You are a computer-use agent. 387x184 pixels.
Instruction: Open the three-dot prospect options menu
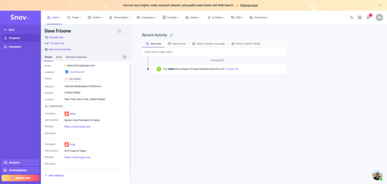click(x=125, y=31)
